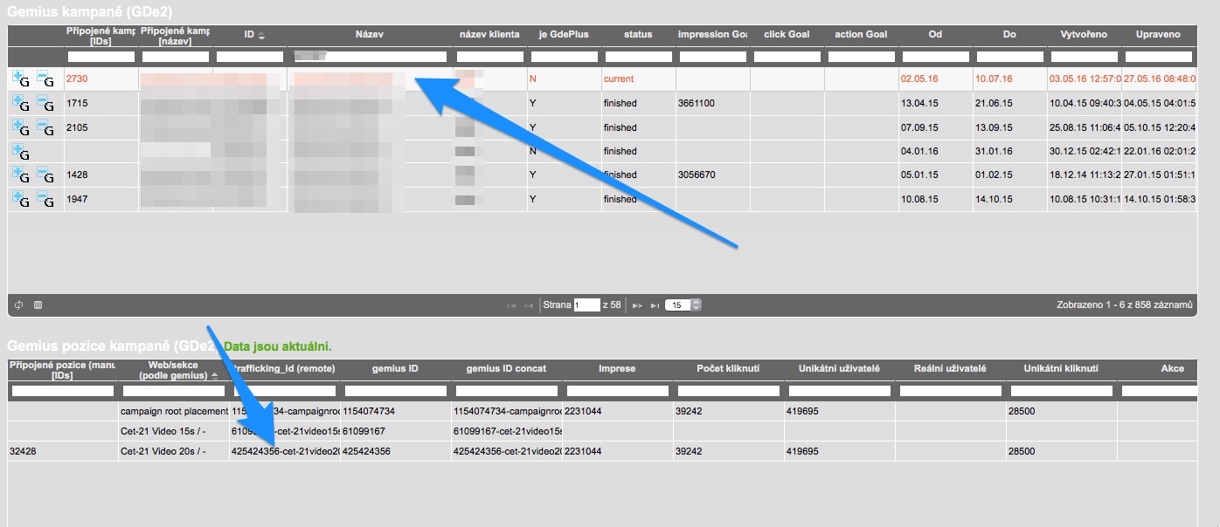Open the rows-per-page dropdown showing 15
Image resolution: width=1220 pixels, height=527 pixels.
point(683,305)
